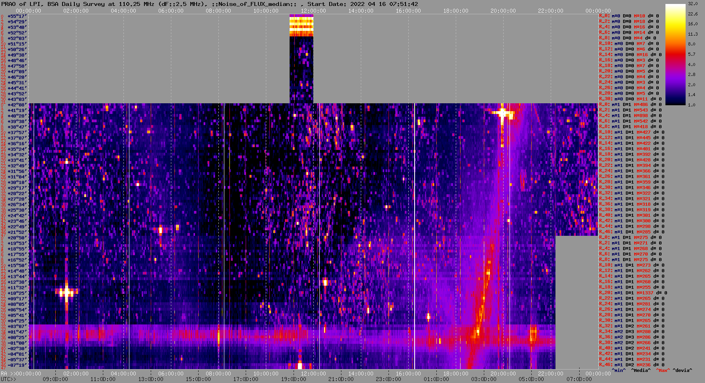
Task: Click the R_46 row showing M=236
Action: (632, 365)
